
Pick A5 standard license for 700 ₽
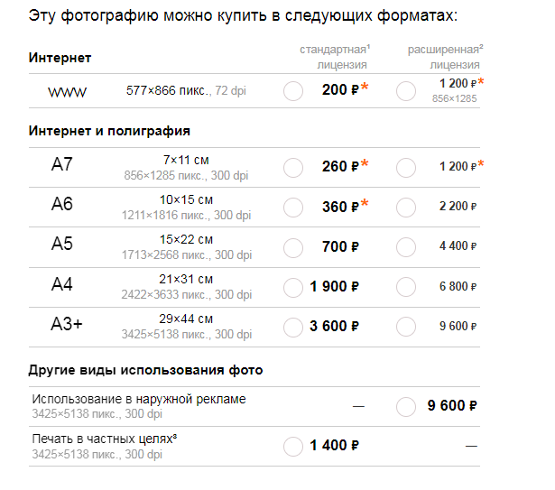293,246
